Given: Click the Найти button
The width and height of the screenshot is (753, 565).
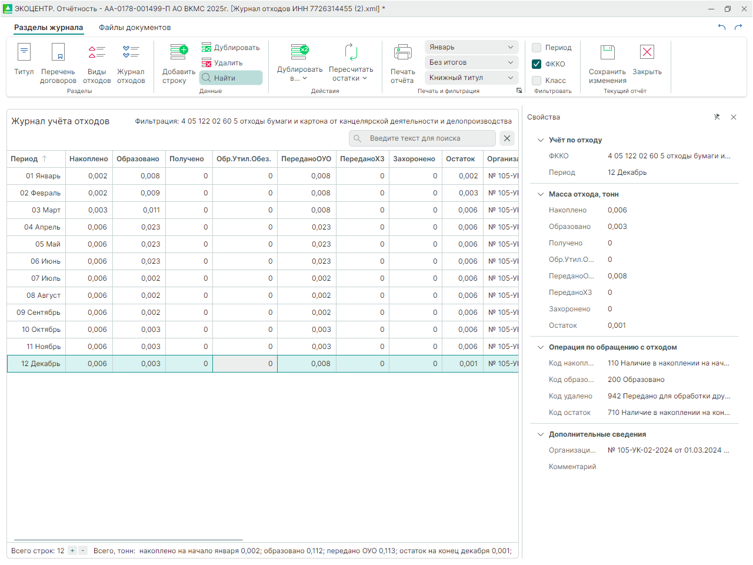Looking at the screenshot, I should click(231, 78).
